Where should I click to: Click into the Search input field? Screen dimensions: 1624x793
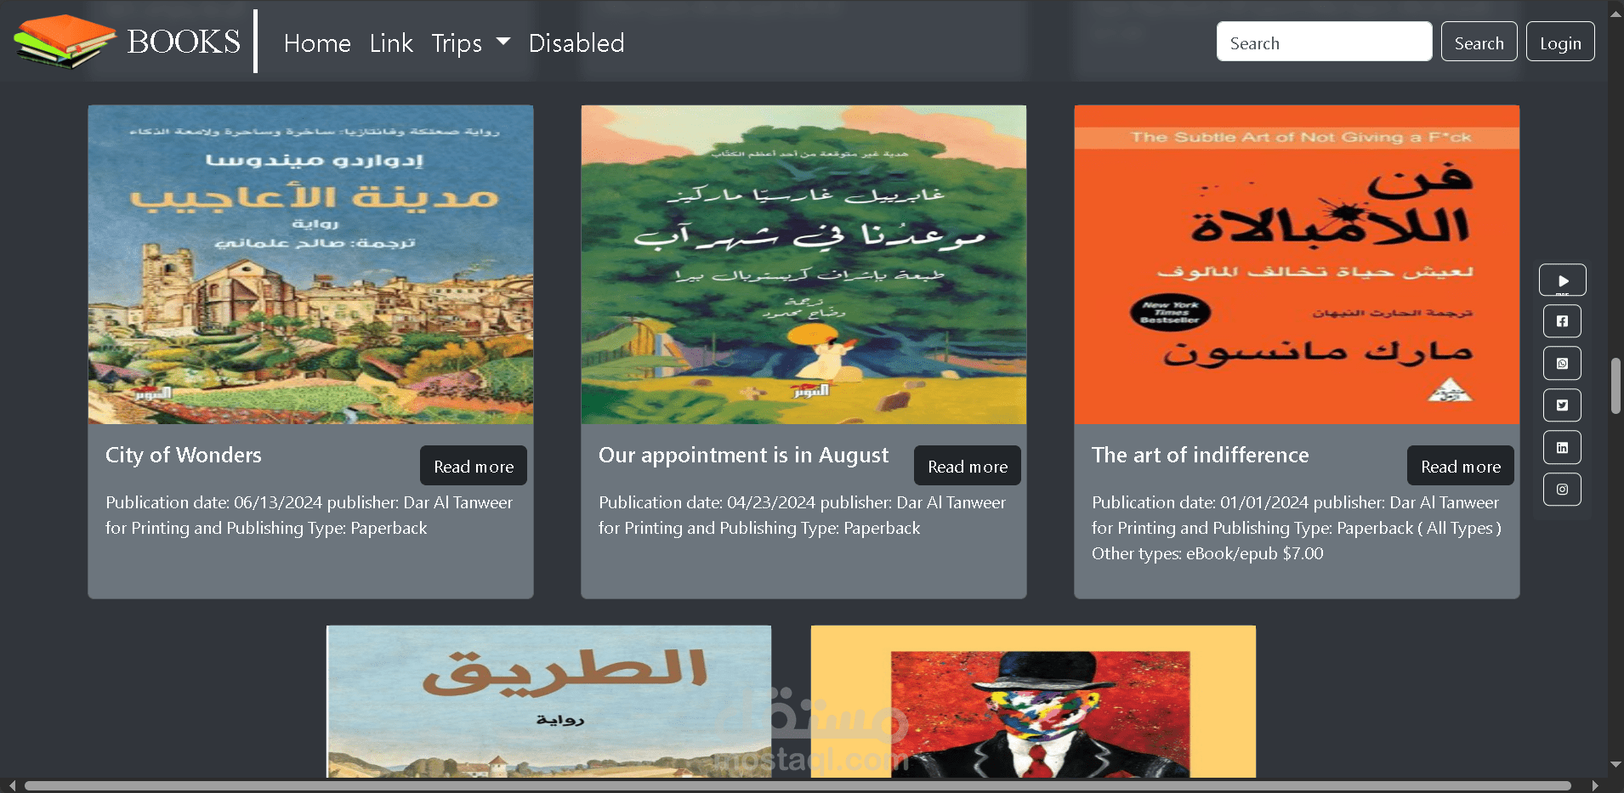point(1324,42)
